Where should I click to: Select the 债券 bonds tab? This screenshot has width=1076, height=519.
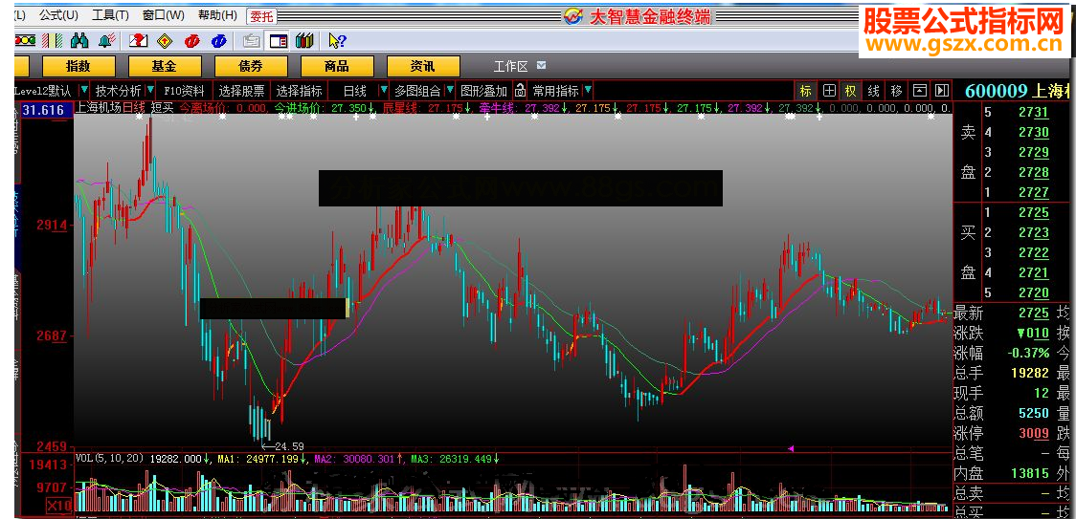pyautogui.click(x=251, y=66)
